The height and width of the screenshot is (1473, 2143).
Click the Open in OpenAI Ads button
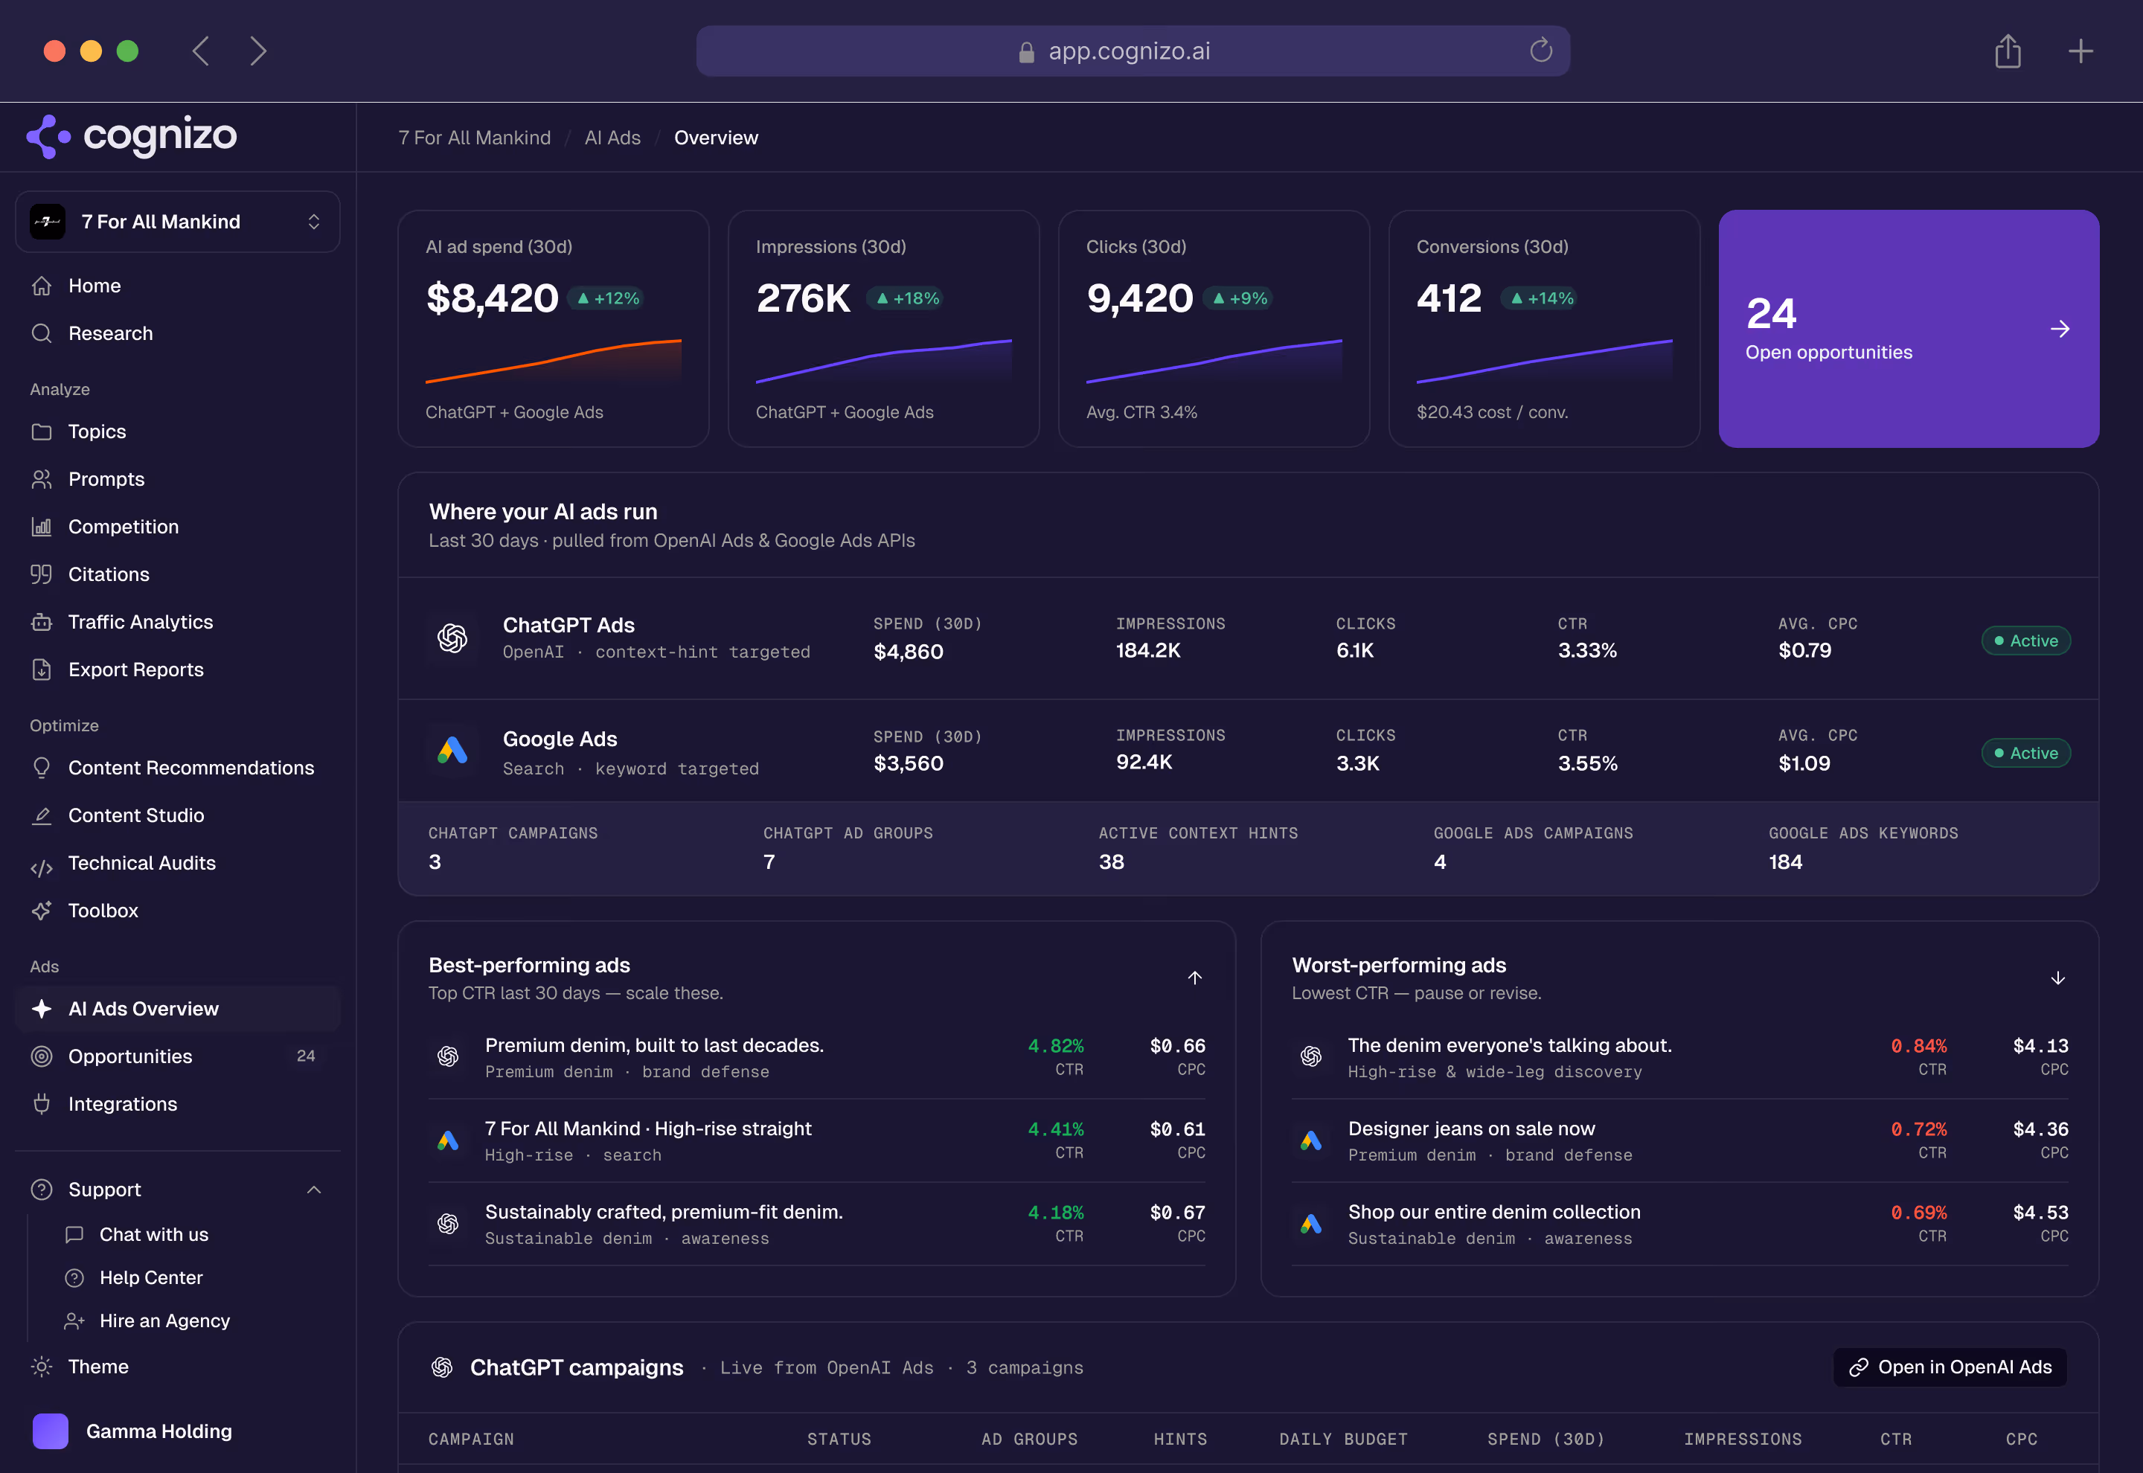(x=1950, y=1368)
